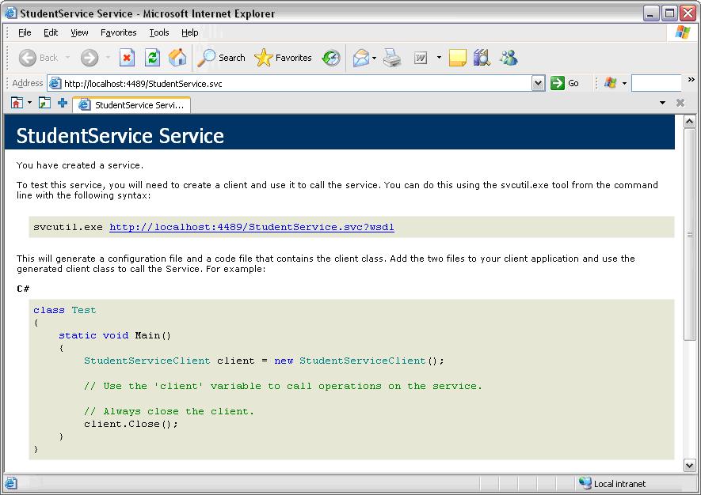Viewport: 701px width, 495px height.
Task: Open the Messenger icon in toolbar
Action: (509, 58)
